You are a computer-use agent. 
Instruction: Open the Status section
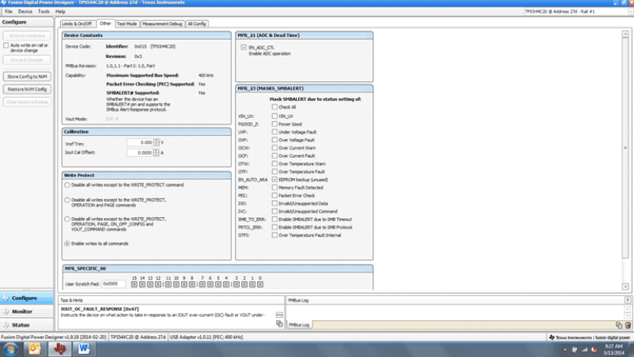(27, 325)
